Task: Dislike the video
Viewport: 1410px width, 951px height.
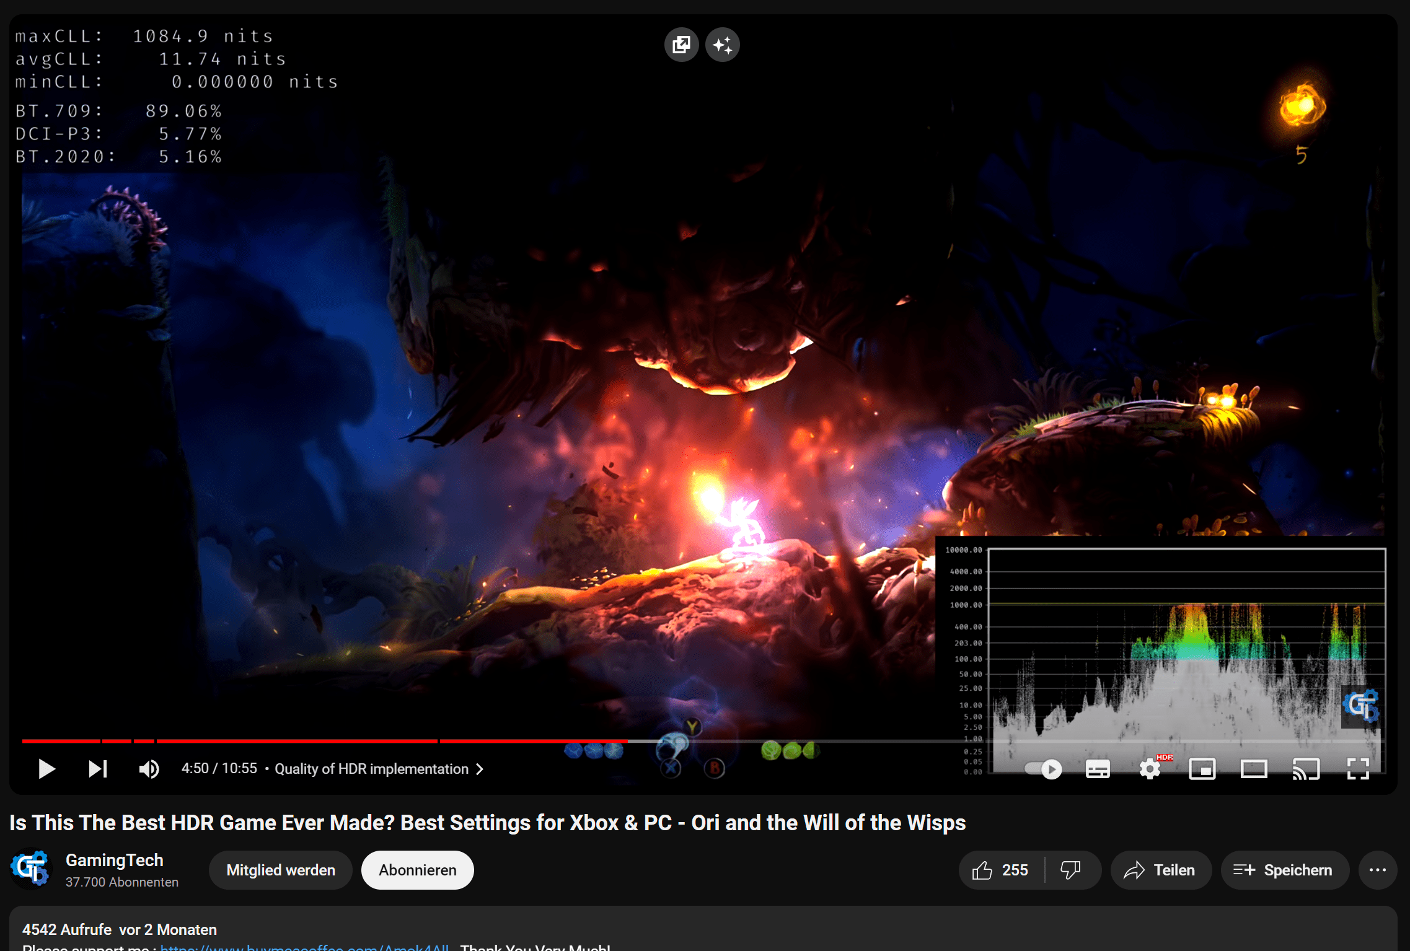Action: coord(1072,870)
